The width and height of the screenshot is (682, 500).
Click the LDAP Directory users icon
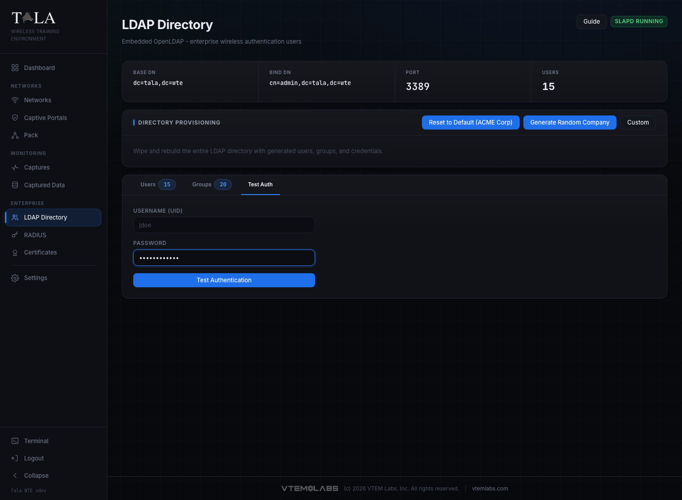tap(15, 217)
